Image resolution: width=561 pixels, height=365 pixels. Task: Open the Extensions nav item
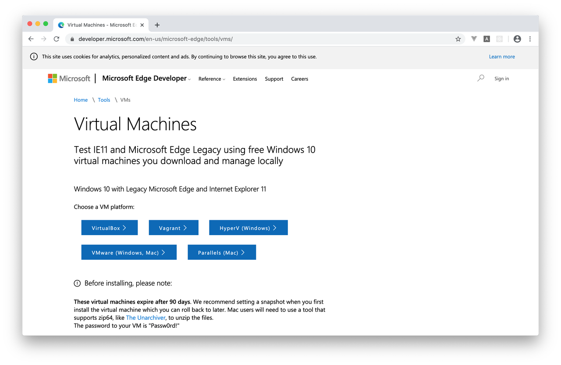click(x=245, y=79)
